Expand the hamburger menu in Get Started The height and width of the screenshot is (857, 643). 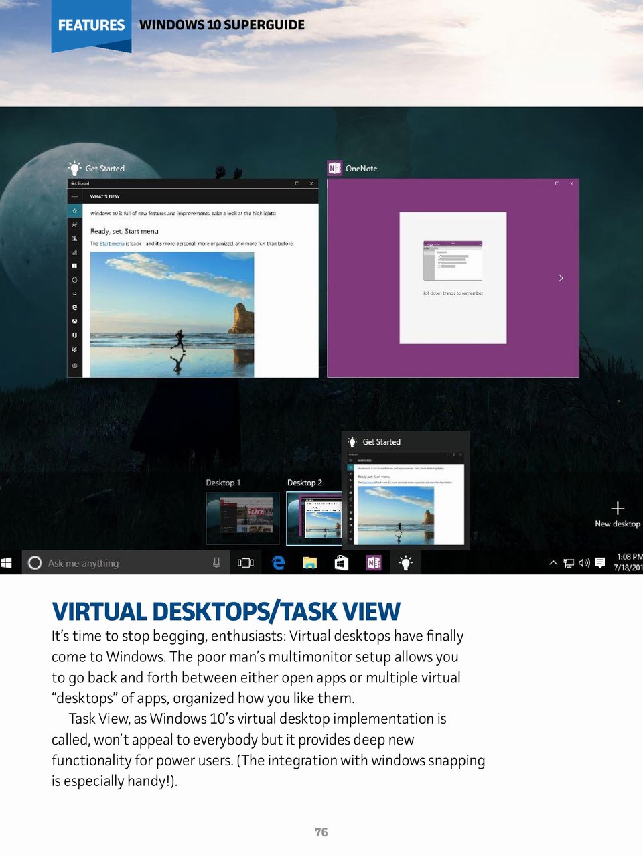pos(74,197)
